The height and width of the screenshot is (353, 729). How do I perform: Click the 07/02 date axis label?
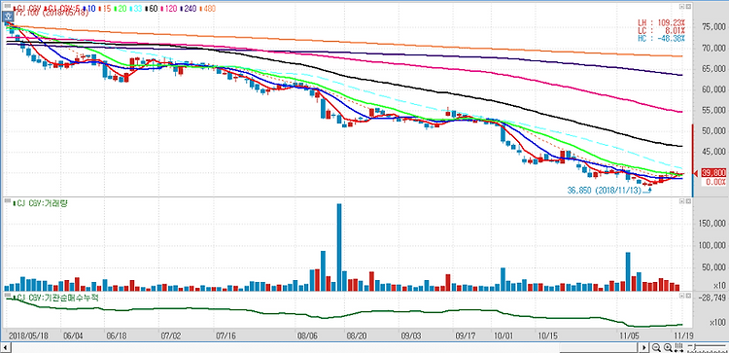click(x=170, y=335)
